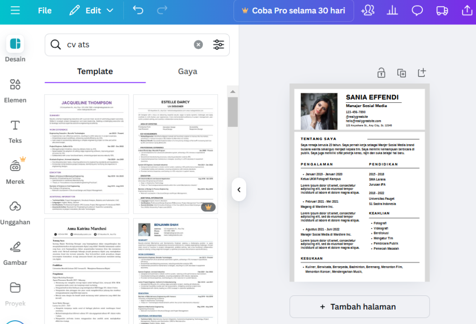Open the comments bubble icon
This screenshot has height=324, width=476.
pos(417,10)
